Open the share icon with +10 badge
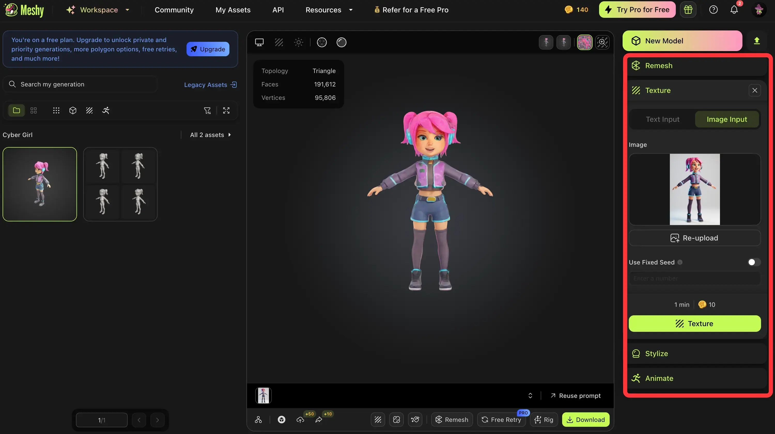 coord(319,420)
